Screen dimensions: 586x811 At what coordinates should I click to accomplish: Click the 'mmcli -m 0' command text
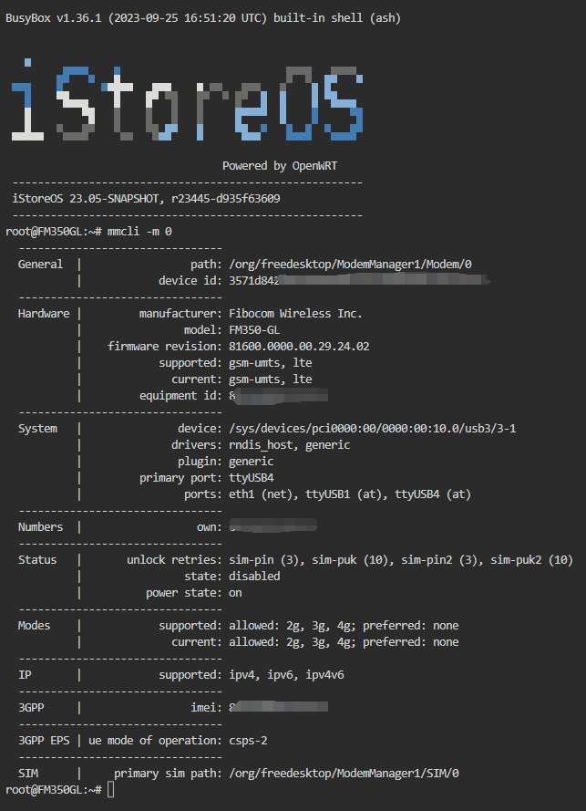coord(139,232)
